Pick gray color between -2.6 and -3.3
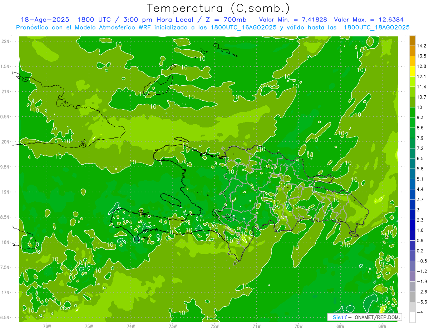Viewport: 429px width, 331px height. click(x=412, y=297)
